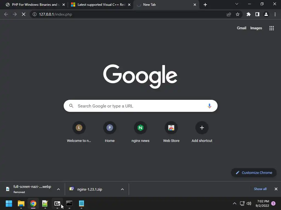Open the Home shortcut tile
The image size is (281, 210).
[110, 132]
